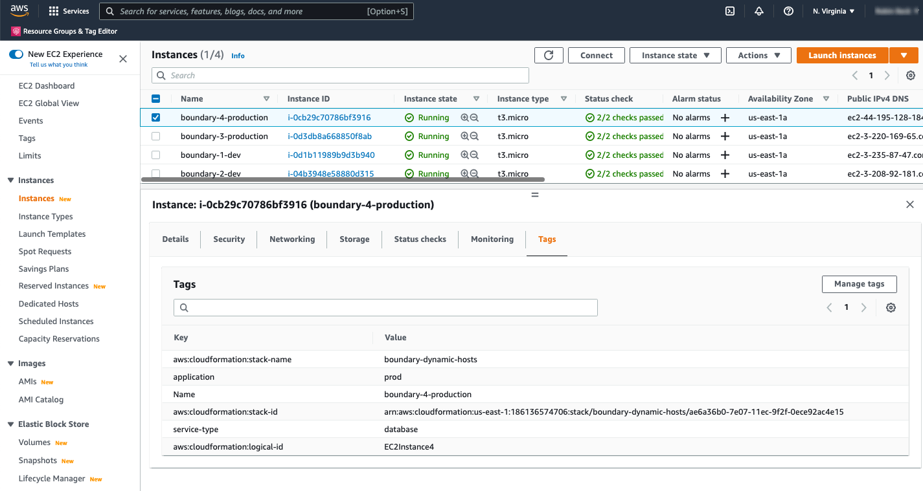Open the Services grid menu
The width and height of the screenshot is (923, 491).
(69, 11)
